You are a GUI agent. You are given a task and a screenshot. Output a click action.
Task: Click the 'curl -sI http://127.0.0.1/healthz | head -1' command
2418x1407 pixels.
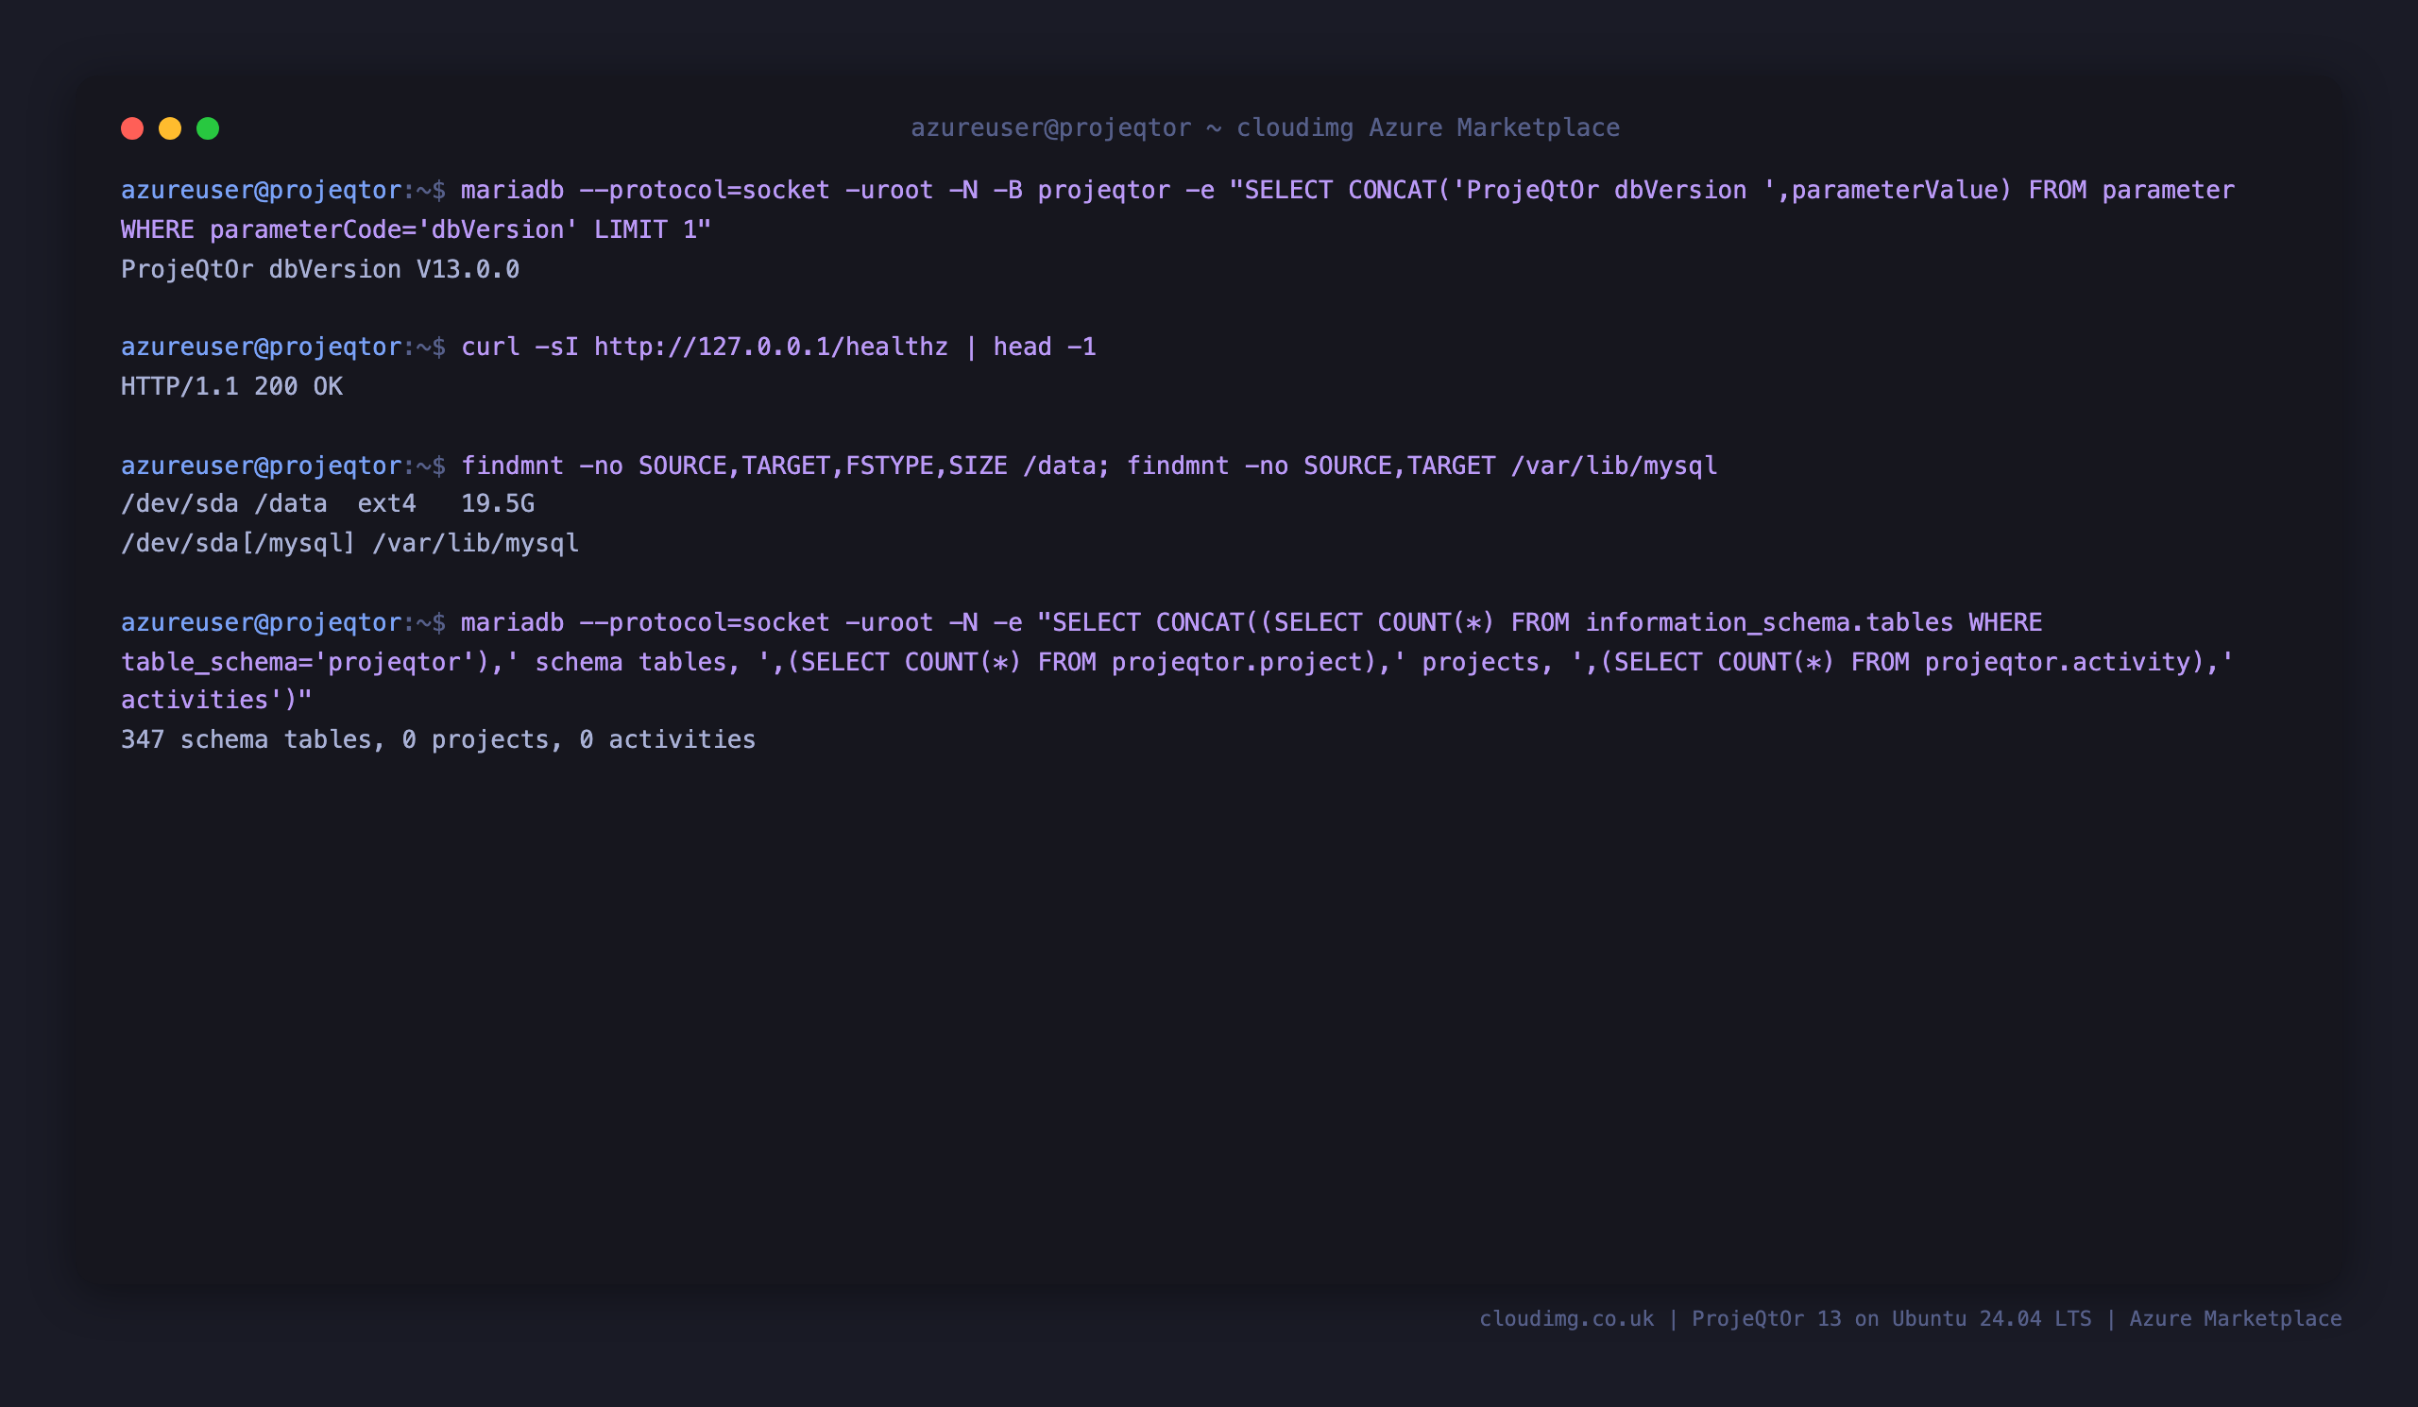(x=778, y=347)
